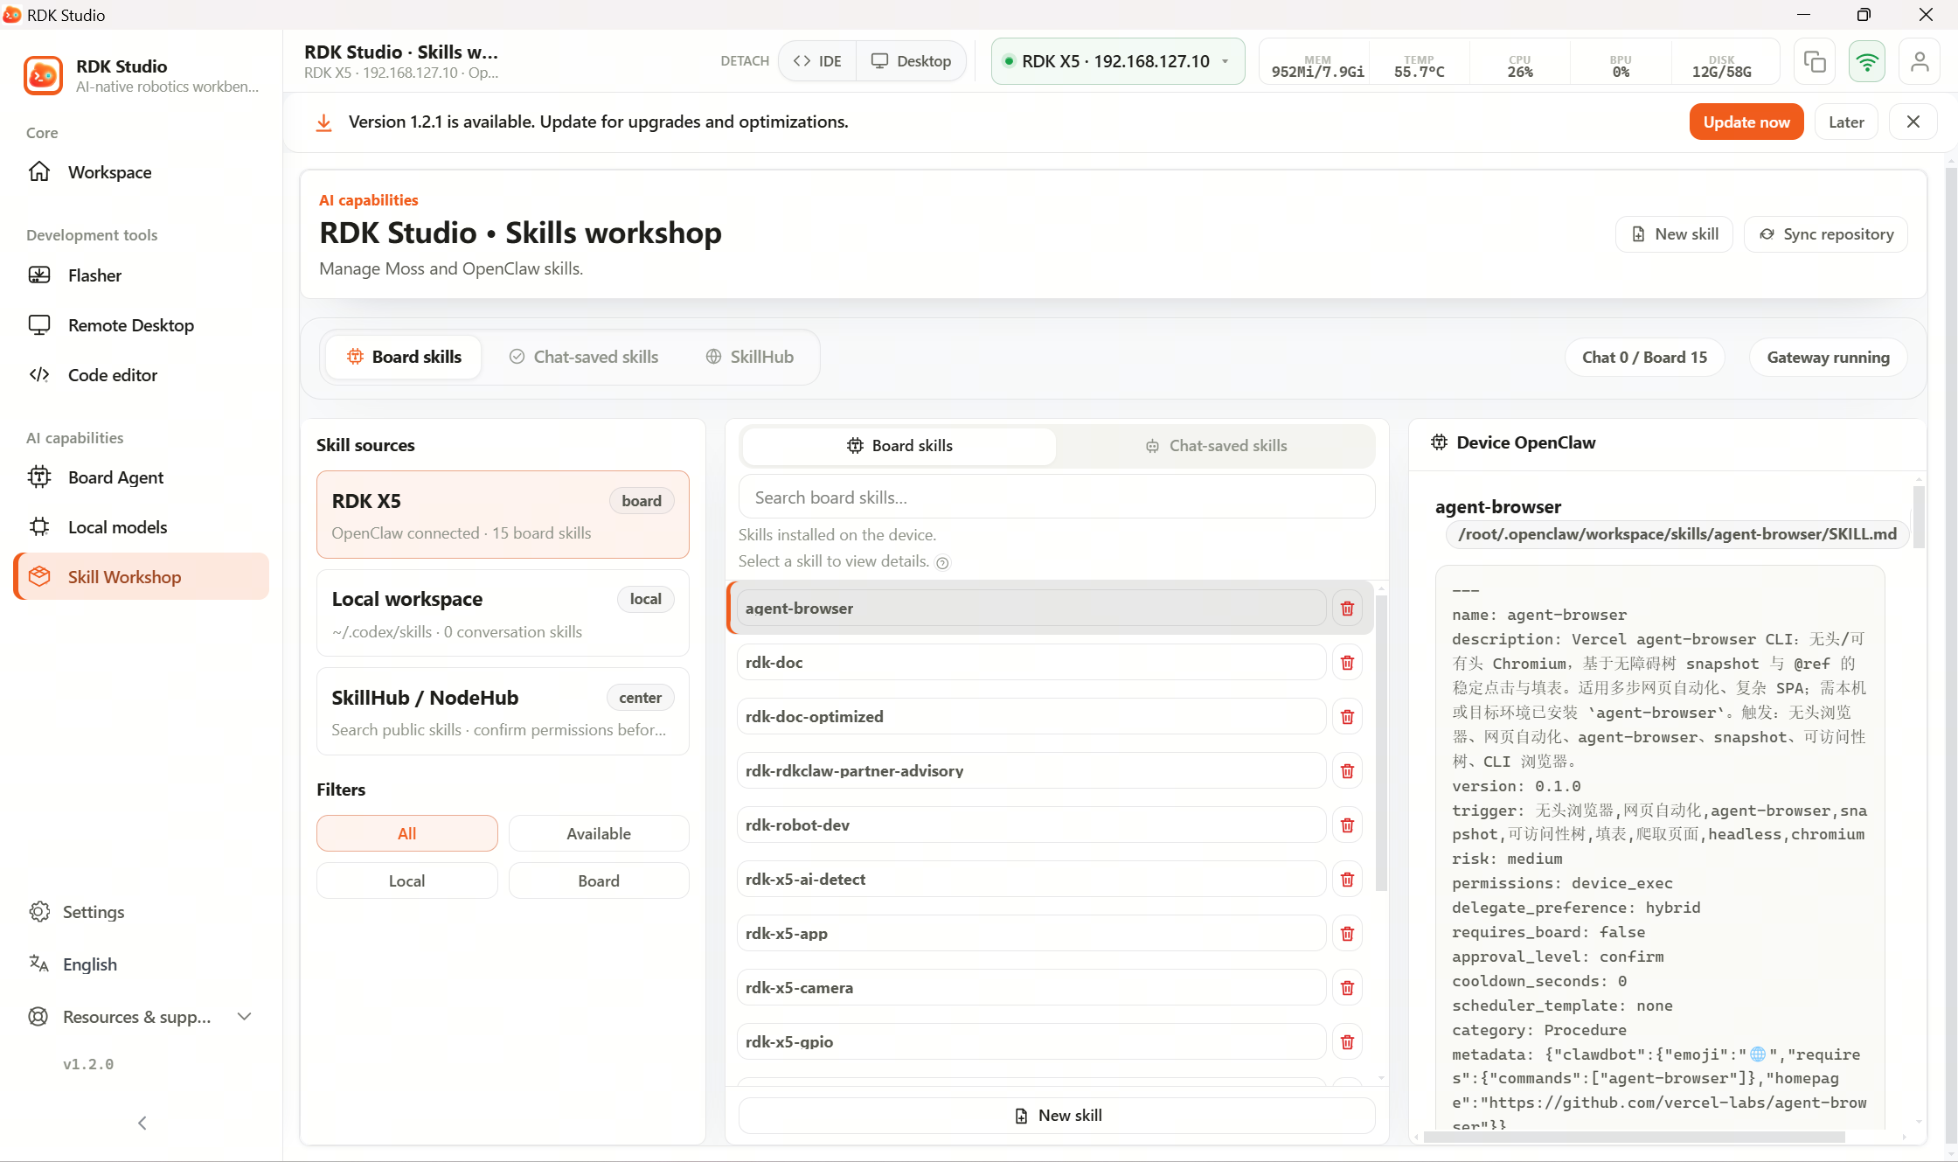
Task: Delete the rdk-x5-camera skill
Action: pos(1347,988)
